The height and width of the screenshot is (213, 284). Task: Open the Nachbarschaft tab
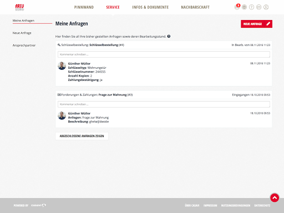pyautogui.click(x=195, y=7)
